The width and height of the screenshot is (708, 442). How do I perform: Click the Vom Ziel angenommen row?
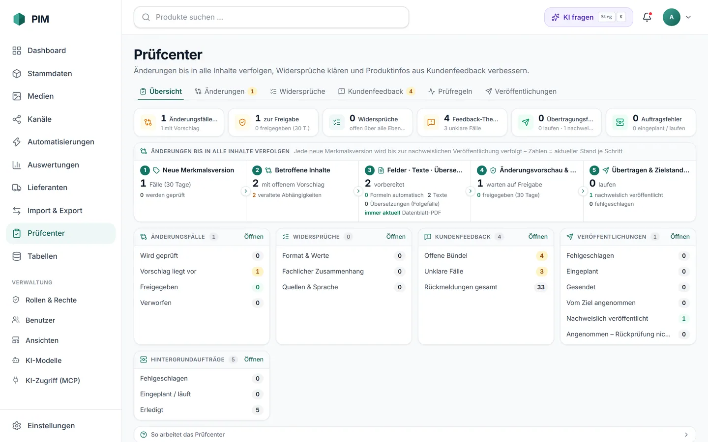point(628,303)
